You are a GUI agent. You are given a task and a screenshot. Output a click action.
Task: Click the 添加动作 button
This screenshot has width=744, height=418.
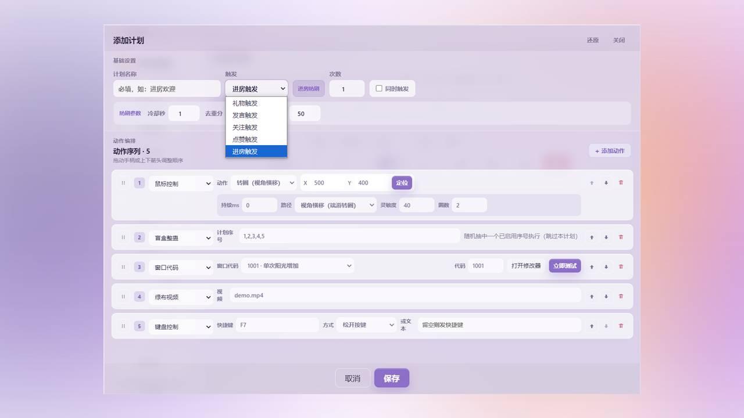pyautogui.click(x=610, y=150)
